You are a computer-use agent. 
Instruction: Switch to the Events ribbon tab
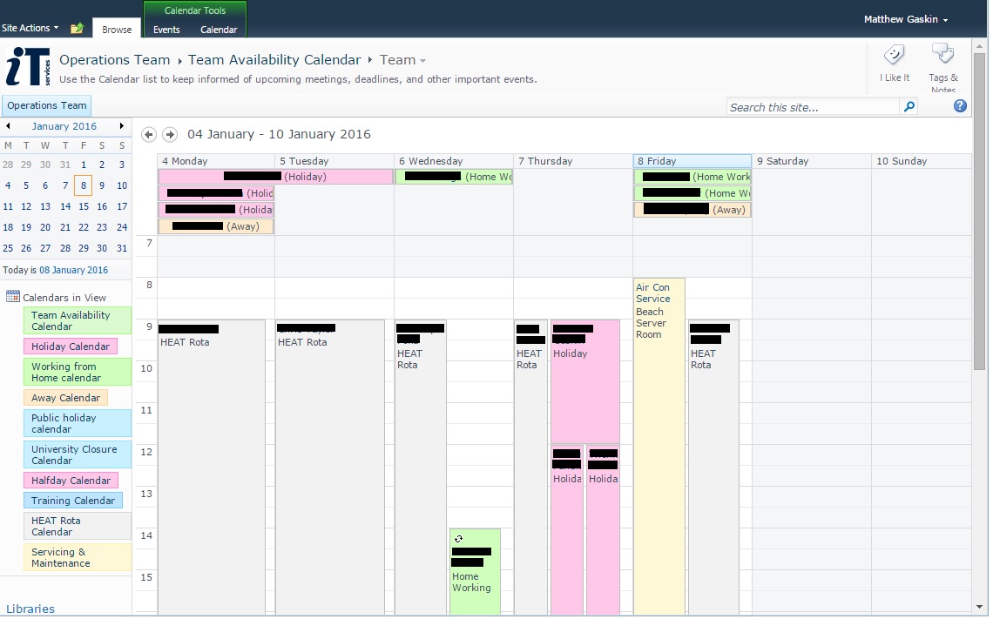[x=166, y=30]
